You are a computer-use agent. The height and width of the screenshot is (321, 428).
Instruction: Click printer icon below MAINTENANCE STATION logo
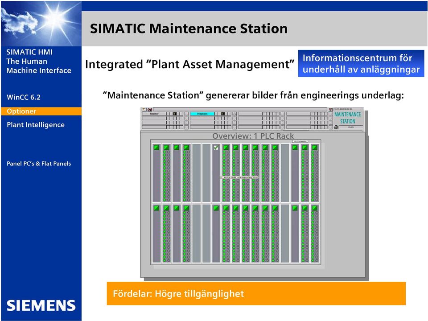click(336, 127)
